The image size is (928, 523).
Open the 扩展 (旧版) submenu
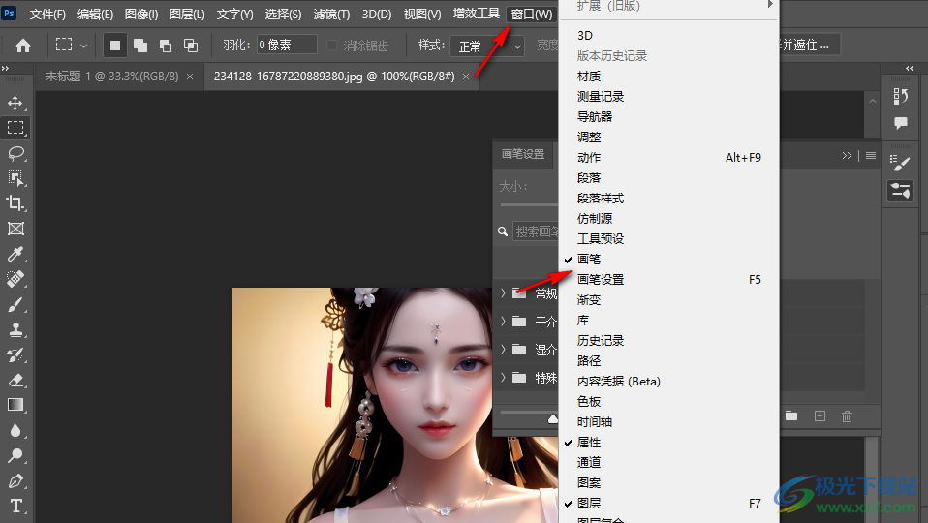pos(668,6)
